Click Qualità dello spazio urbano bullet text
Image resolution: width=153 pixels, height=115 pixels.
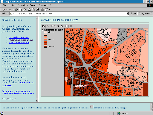pyautogui.click(x=21, y=40)
